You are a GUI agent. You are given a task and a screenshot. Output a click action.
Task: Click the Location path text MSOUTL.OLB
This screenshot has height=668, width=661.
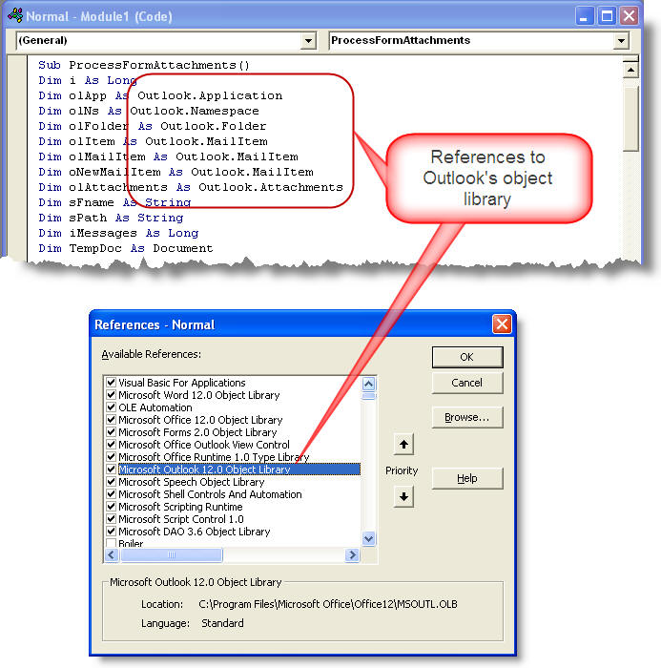(x=328, y=604)
